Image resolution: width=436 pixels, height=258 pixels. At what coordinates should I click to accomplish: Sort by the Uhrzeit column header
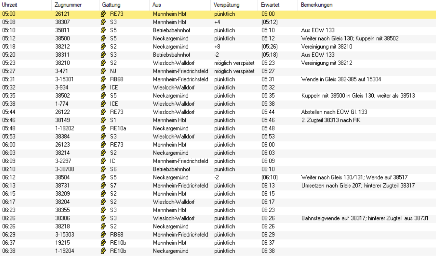[x=10, y=5]
